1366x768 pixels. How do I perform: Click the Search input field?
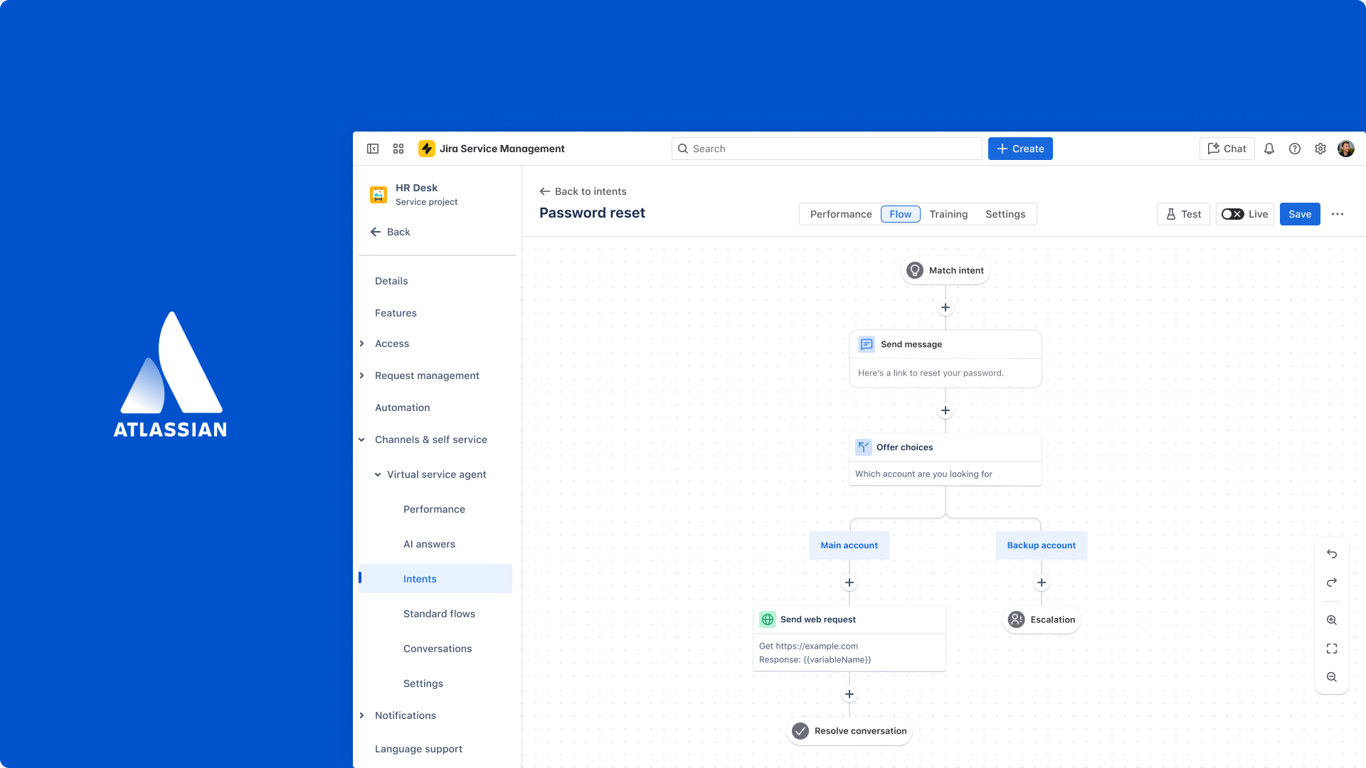(827, 149)
